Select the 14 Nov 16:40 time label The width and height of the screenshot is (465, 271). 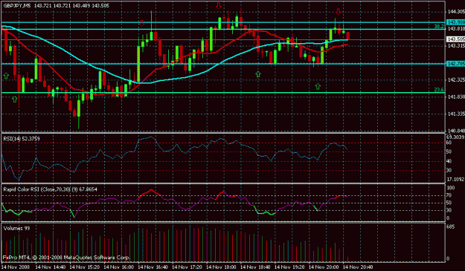[x=153, y=267]
